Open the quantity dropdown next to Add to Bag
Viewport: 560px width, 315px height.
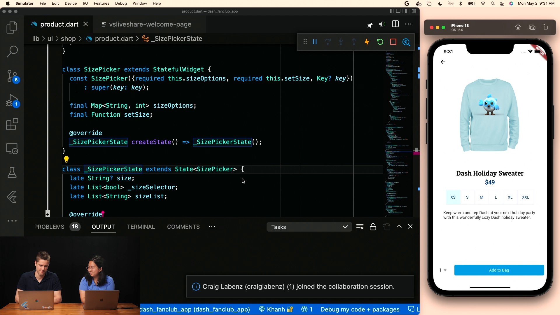pyautogui.click(x=442, y=270)
